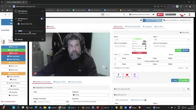Show password with the eye icon
Viewport: 196px width, 110px height.
(67, 102)
